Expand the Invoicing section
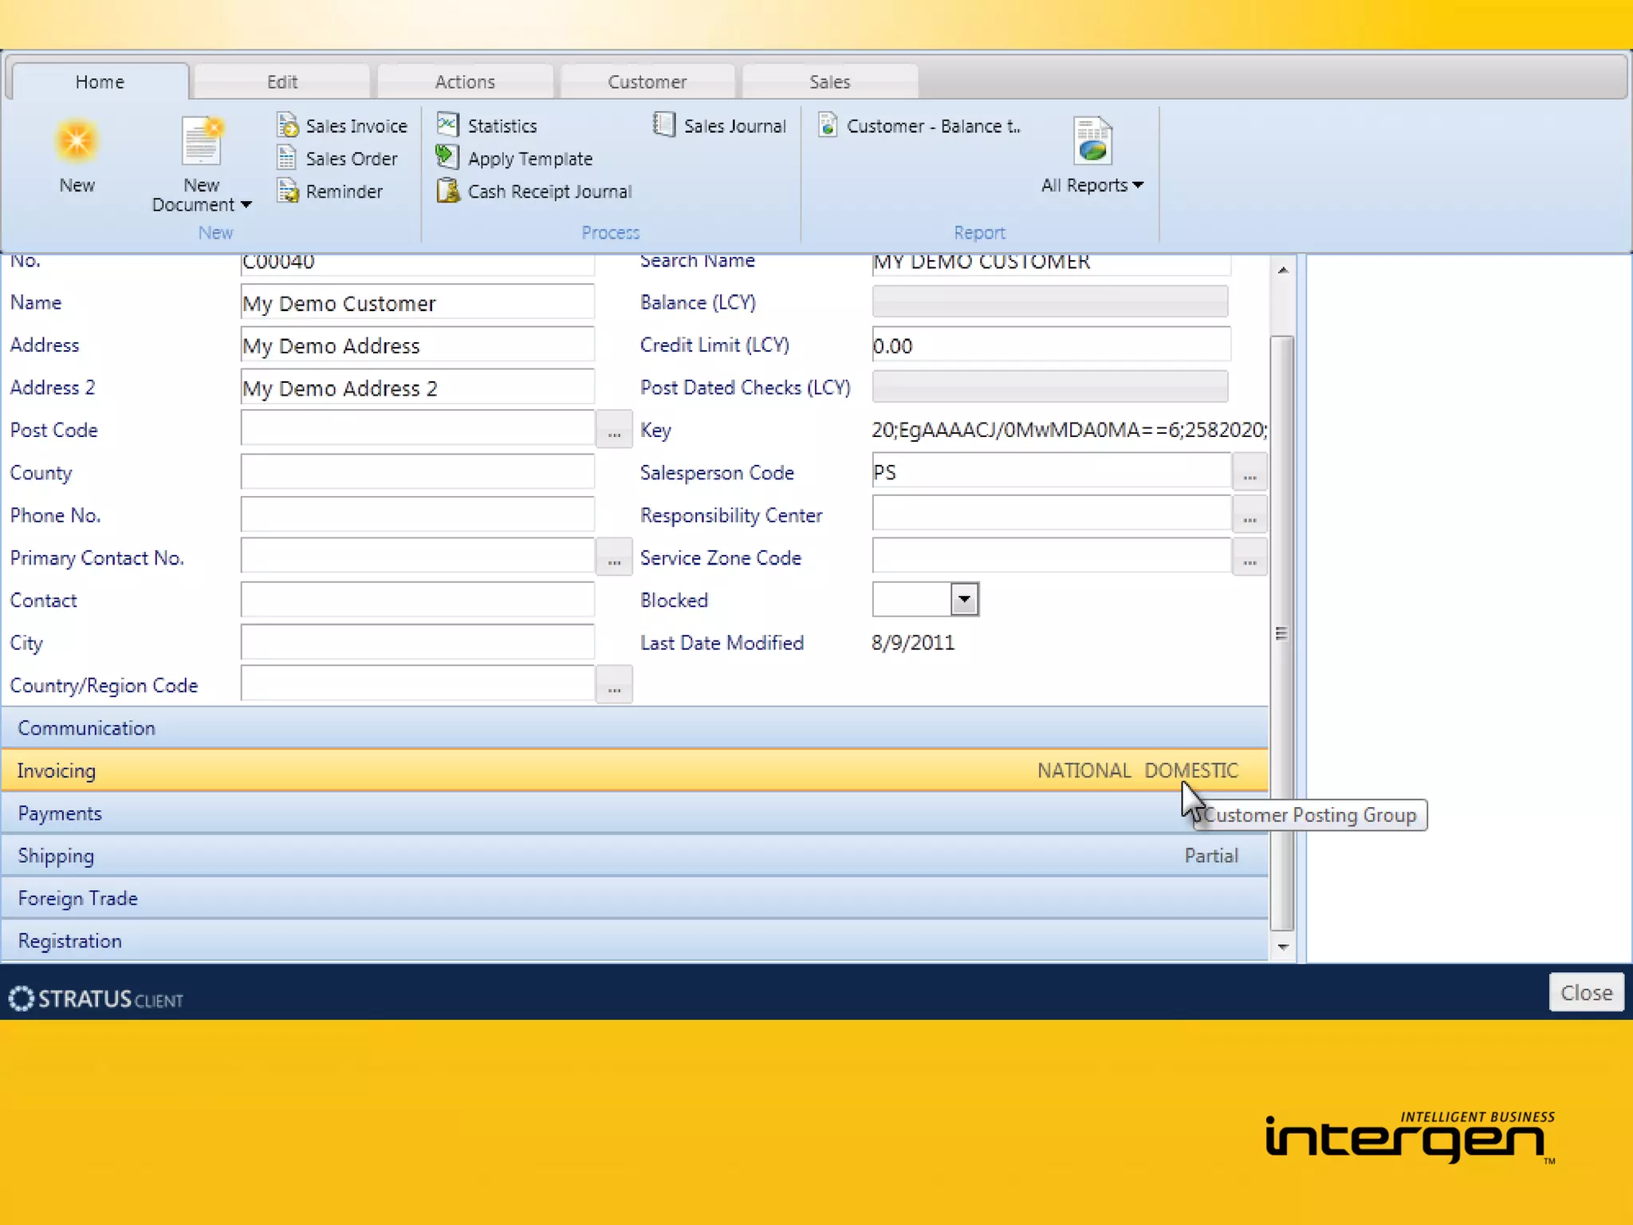 [x=635, y=770]
